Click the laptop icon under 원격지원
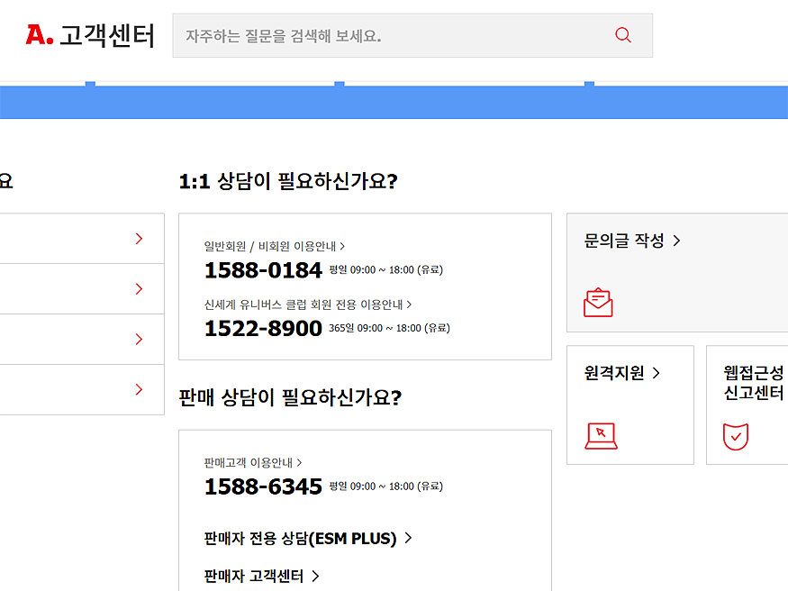788x591 pixels. click(601, 436)
